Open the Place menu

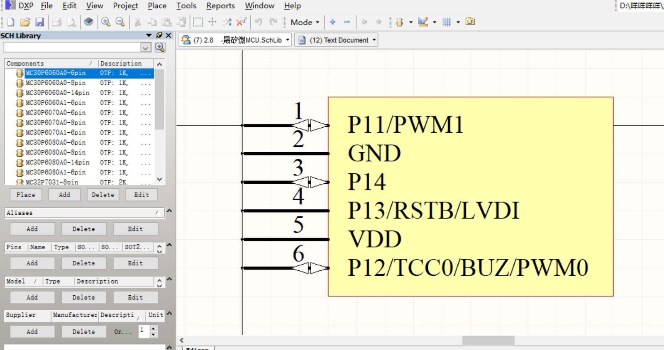click(157, 6)
